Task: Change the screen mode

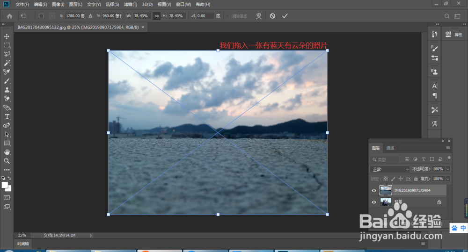Action: coord(7,207)
